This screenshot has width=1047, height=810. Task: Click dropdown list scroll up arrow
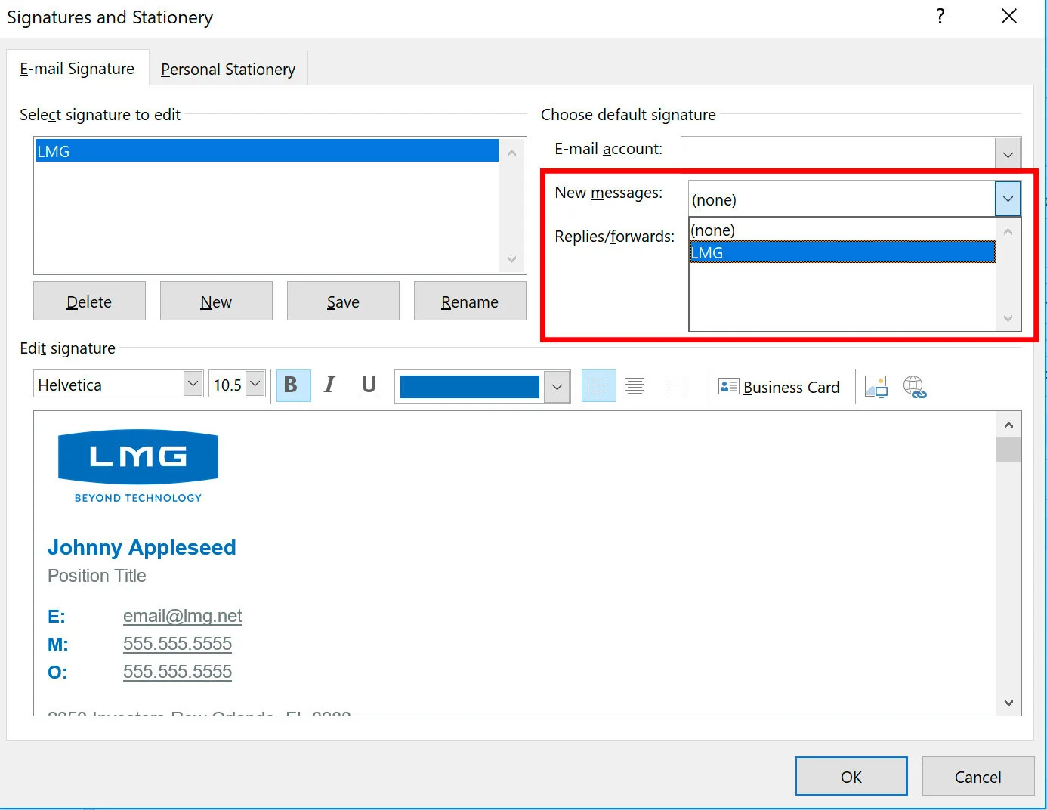1008,231
